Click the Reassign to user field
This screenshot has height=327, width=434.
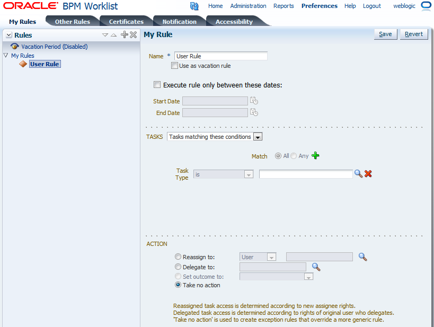pyautogui.click(x=320, y=257)
